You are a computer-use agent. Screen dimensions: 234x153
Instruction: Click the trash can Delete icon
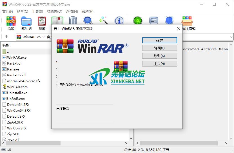click(x=73, y=20)
